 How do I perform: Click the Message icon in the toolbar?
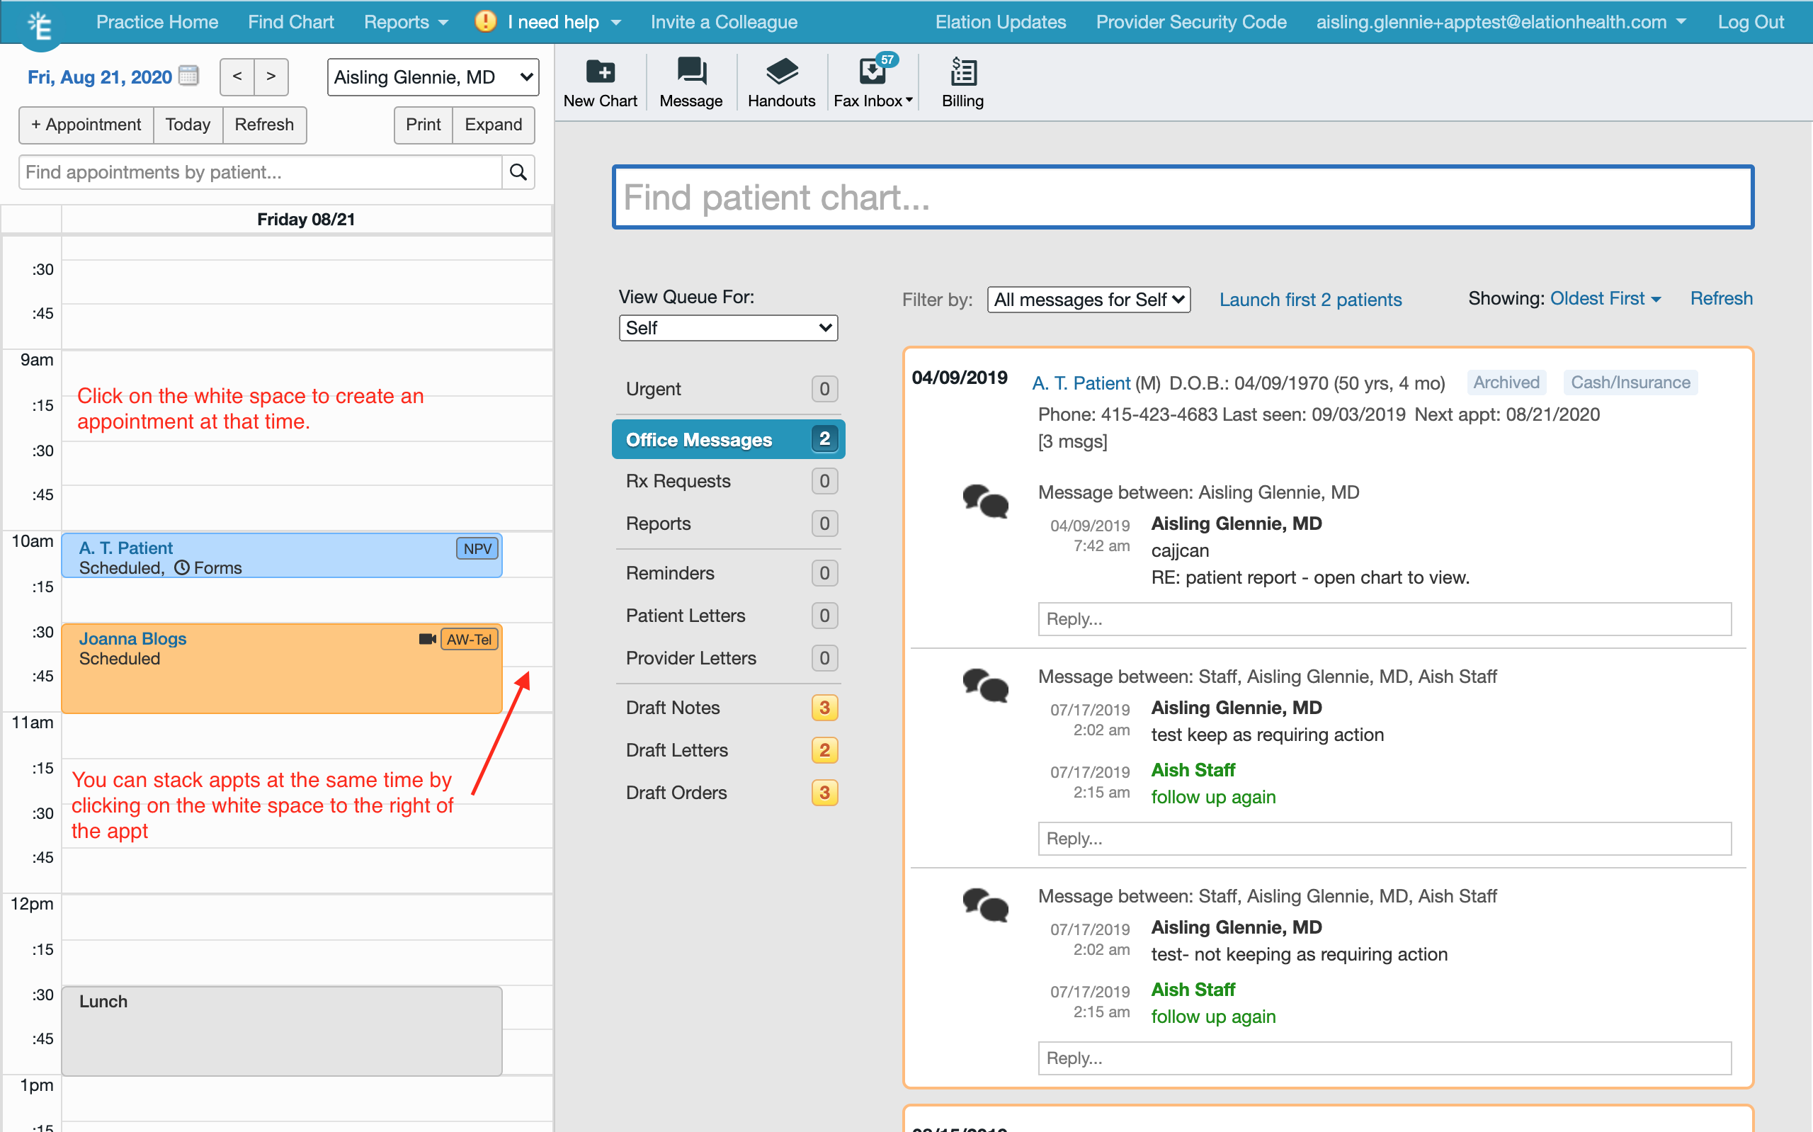(690, 81)
